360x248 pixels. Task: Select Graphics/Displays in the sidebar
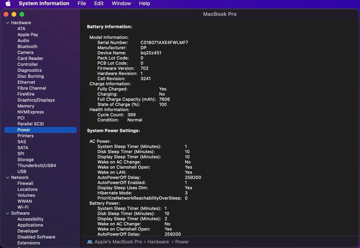(x=36, y=100)
